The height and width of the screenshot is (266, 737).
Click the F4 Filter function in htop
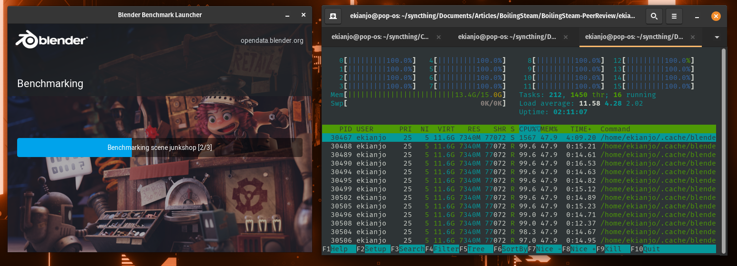coord(442,249)
